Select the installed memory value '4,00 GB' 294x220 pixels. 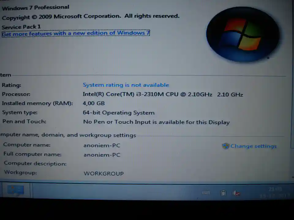pos(94,103)
